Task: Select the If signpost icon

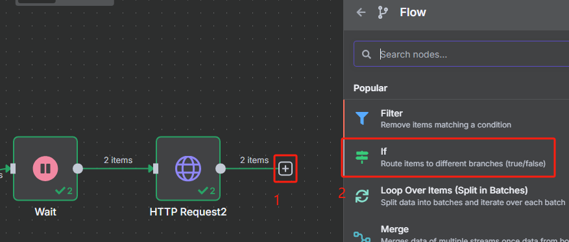Action: [362, 157]
